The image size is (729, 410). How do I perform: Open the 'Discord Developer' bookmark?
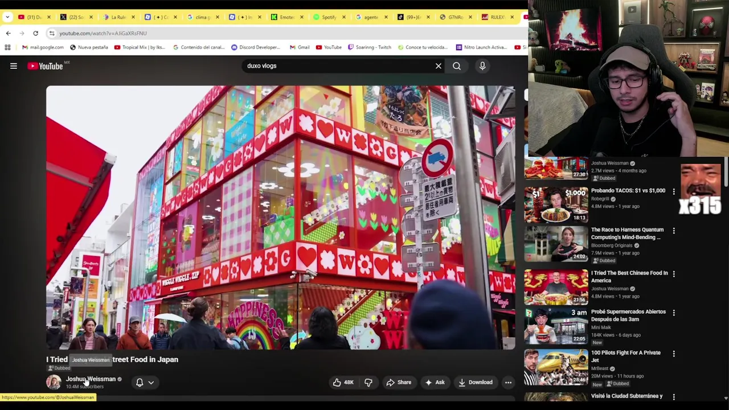256,47
